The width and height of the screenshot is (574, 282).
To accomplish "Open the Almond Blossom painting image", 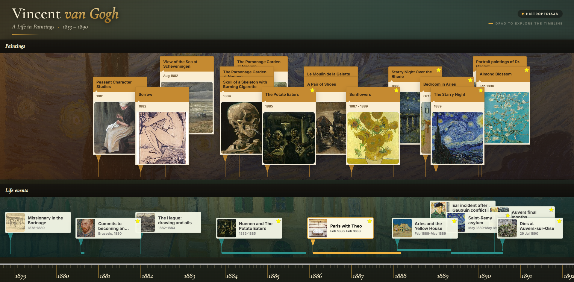I will click(x=507, y=118).
